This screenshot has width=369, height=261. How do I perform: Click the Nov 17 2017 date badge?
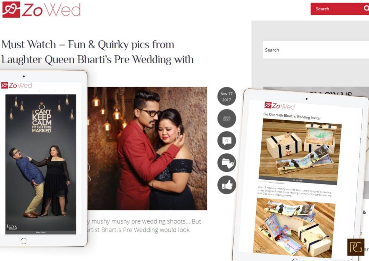click(226, 97)
